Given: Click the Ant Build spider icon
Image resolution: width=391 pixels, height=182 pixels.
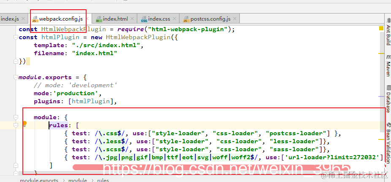Looking at the screenshot, I should pos(388,20).
